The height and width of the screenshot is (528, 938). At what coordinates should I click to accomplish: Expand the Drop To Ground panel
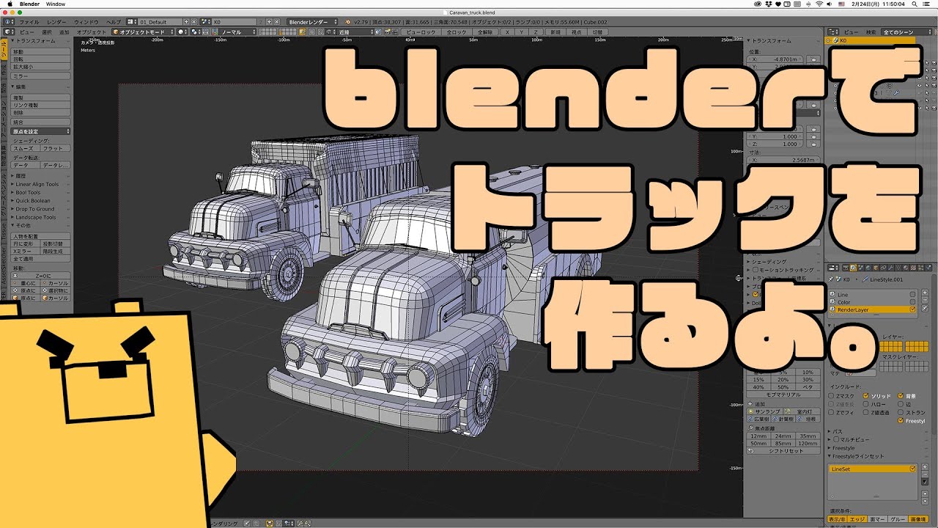(x=34, y=209)
